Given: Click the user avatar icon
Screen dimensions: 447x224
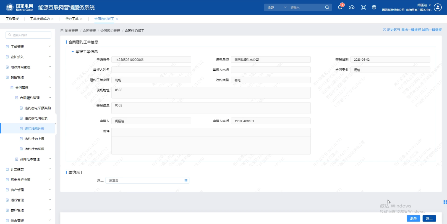Looking at the screenshot, I should (438, 7).
